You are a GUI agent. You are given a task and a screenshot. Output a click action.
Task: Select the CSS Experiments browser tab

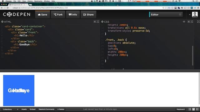[x=18, y=5]
